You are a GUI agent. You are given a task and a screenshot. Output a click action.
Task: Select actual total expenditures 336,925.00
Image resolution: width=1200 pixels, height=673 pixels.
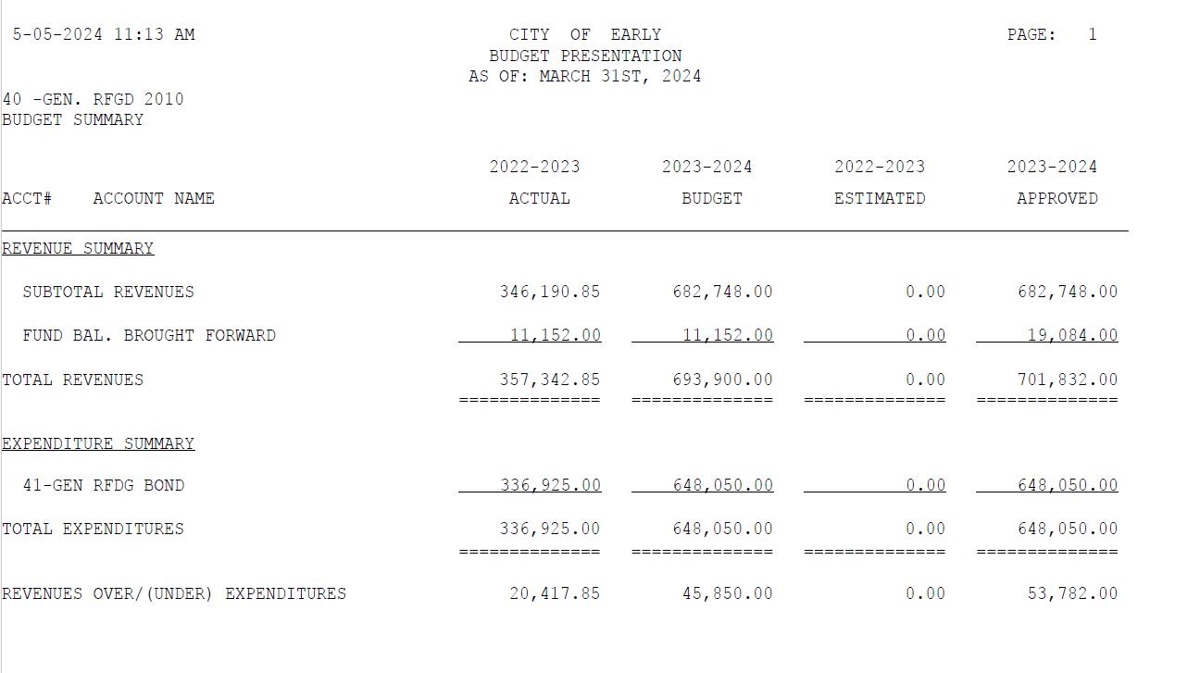click(550, 529)
